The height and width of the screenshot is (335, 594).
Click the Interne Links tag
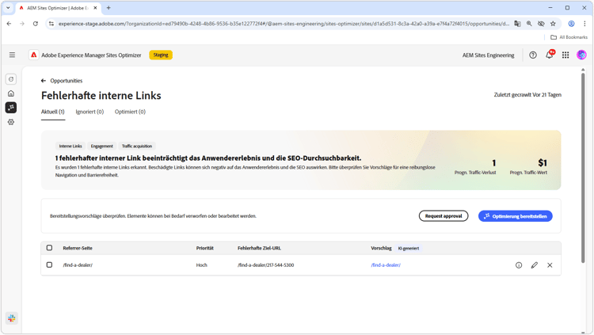[70, 146]
